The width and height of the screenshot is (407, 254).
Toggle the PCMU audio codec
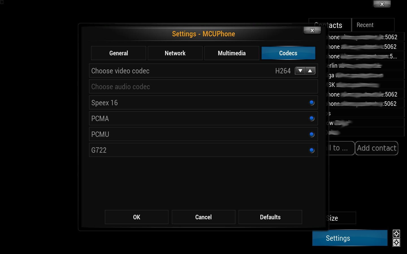point(312,134)
